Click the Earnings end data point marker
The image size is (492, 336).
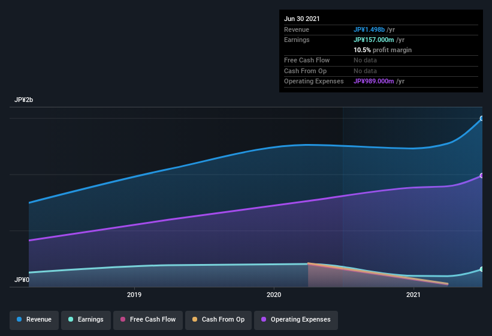point(482,269)
